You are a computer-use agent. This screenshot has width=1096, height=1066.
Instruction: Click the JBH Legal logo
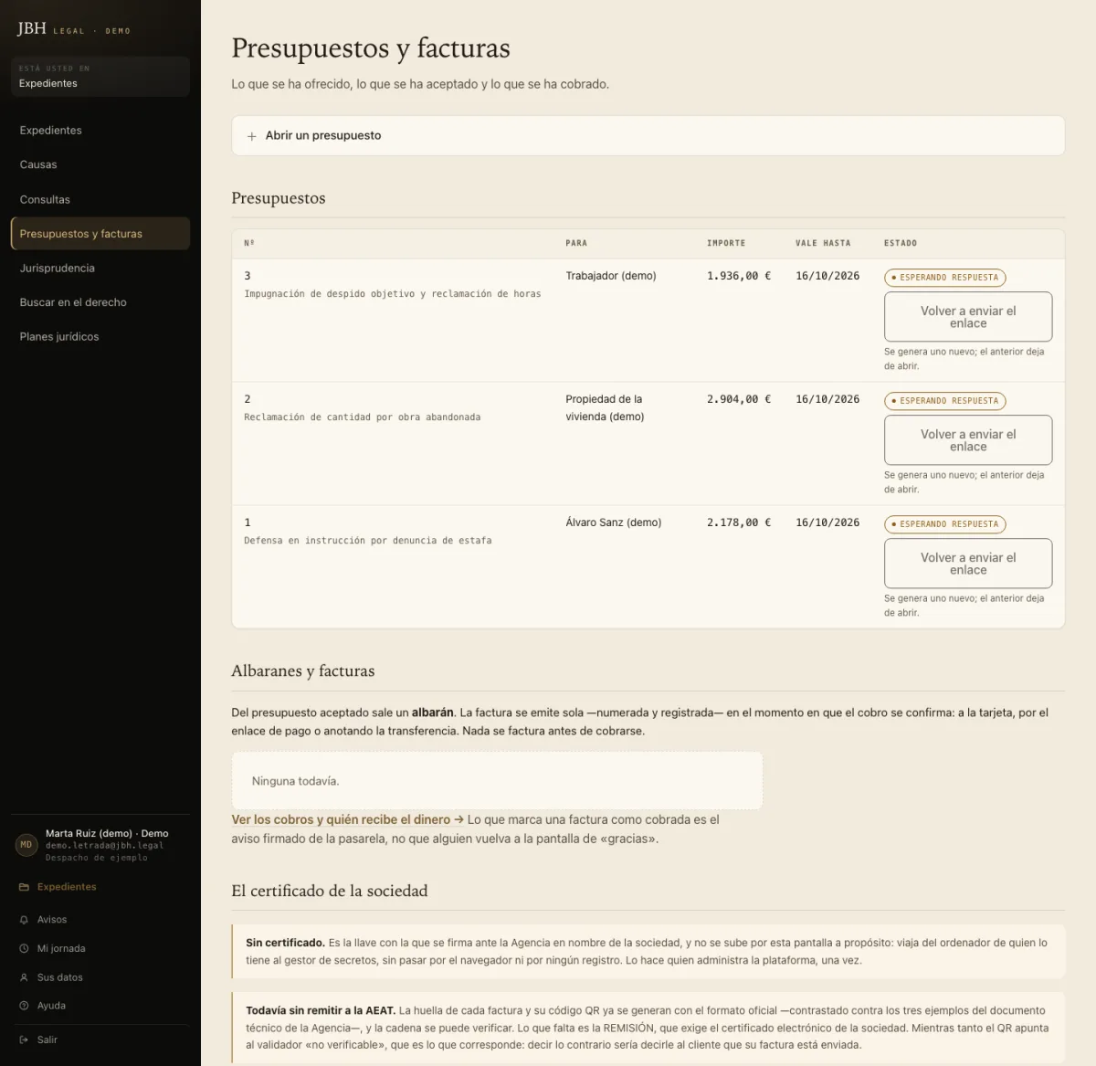[x=74, y=29]
